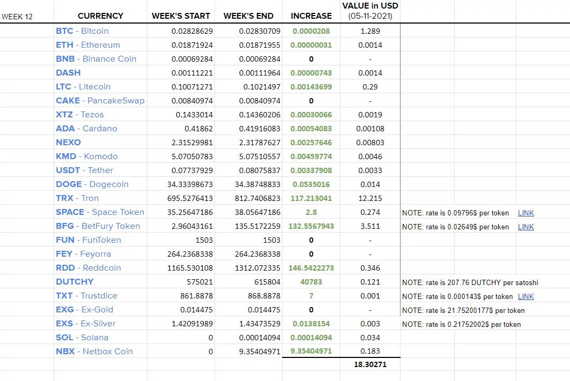Select Dogecoin week's end 34.38748833
Viewport: 570px width, 381px height.
click(x=257, y=184)
